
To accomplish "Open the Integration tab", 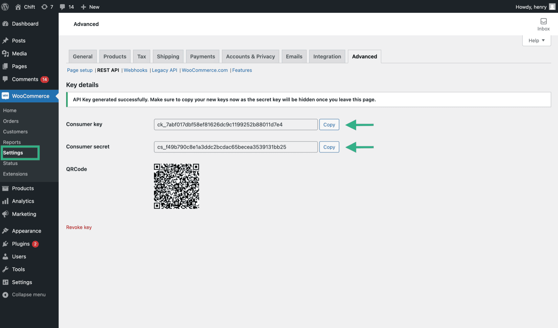I will [x=327, y=56].
